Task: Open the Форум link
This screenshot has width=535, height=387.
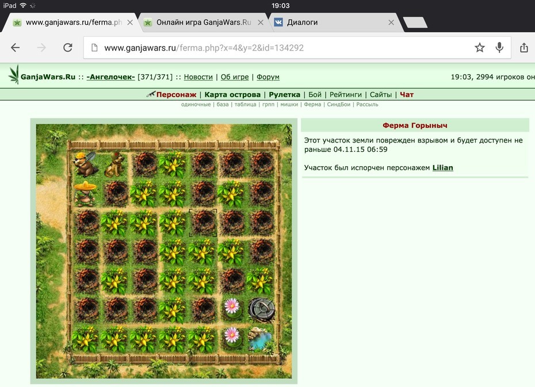Action: click(x=268, y=77)
